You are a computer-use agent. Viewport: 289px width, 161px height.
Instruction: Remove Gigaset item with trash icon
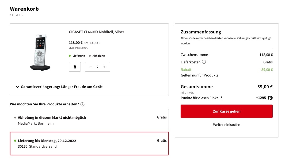[75, 67]
